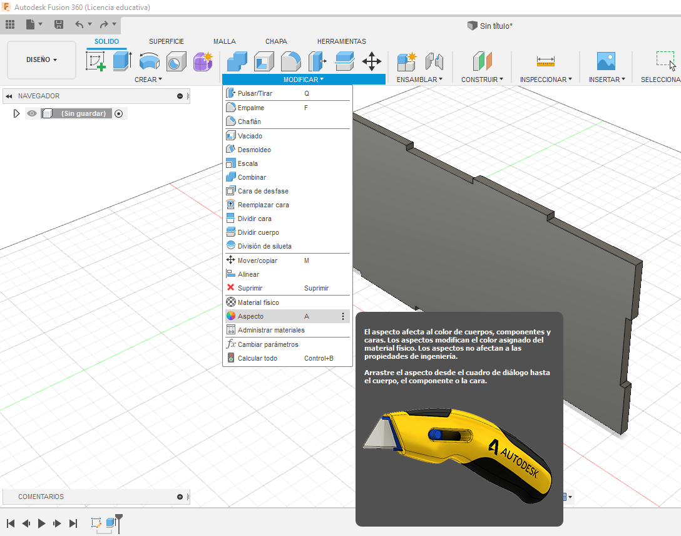681x536 pixels.
Task: Open the Construir dropdown menu
Action: [x=482, y=80]
